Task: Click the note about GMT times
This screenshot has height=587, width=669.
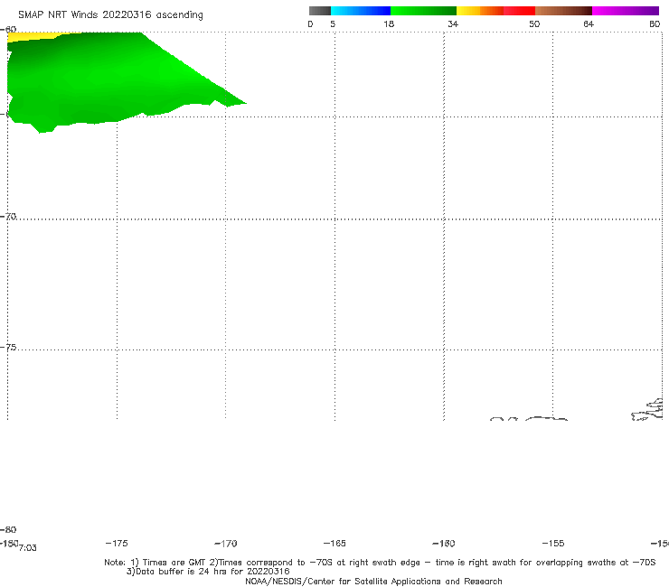Action: coord(380,563)
